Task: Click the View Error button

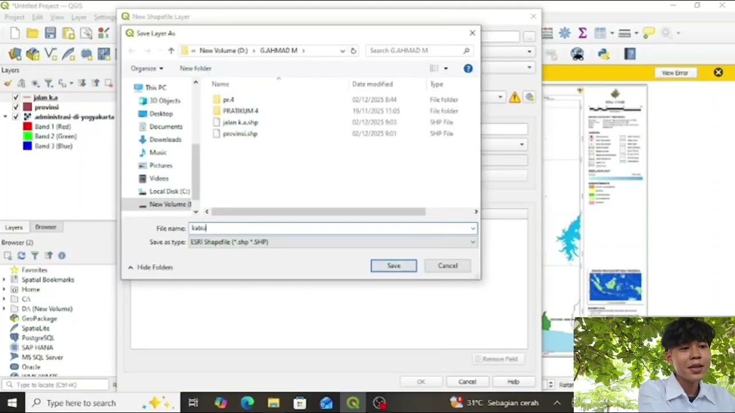Action: tap(675, 73)
